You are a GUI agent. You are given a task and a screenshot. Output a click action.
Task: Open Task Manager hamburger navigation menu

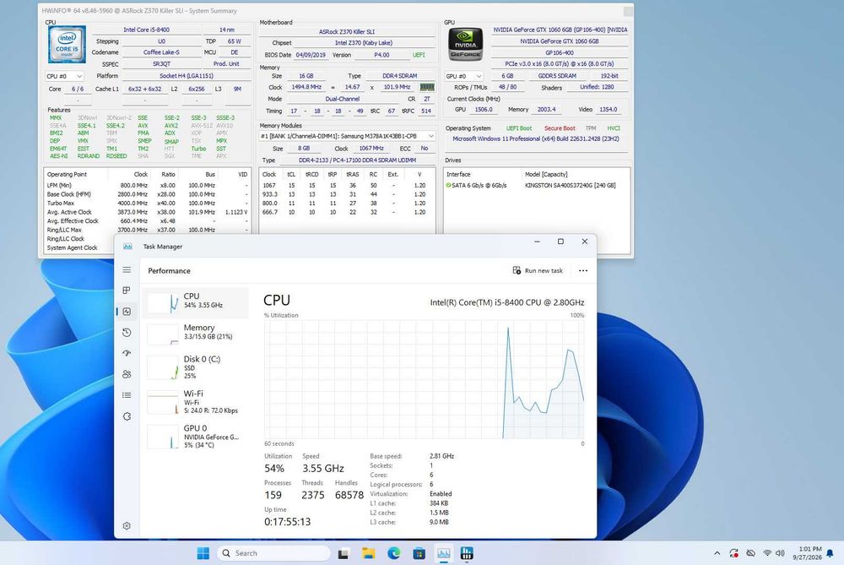pos(127,270)
